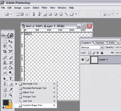
Task: Enable Shape Layers mode in options bar
Action: (x=18, y=14)
